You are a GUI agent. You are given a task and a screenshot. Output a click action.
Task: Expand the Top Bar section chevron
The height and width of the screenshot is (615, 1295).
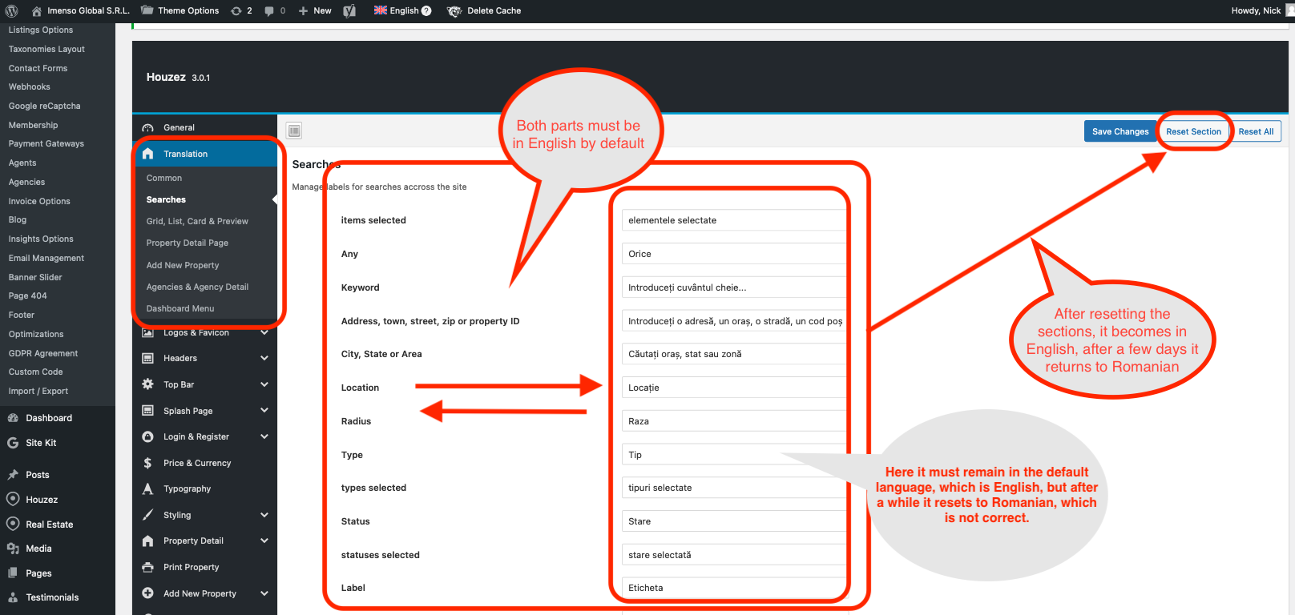tap(264, 384)
